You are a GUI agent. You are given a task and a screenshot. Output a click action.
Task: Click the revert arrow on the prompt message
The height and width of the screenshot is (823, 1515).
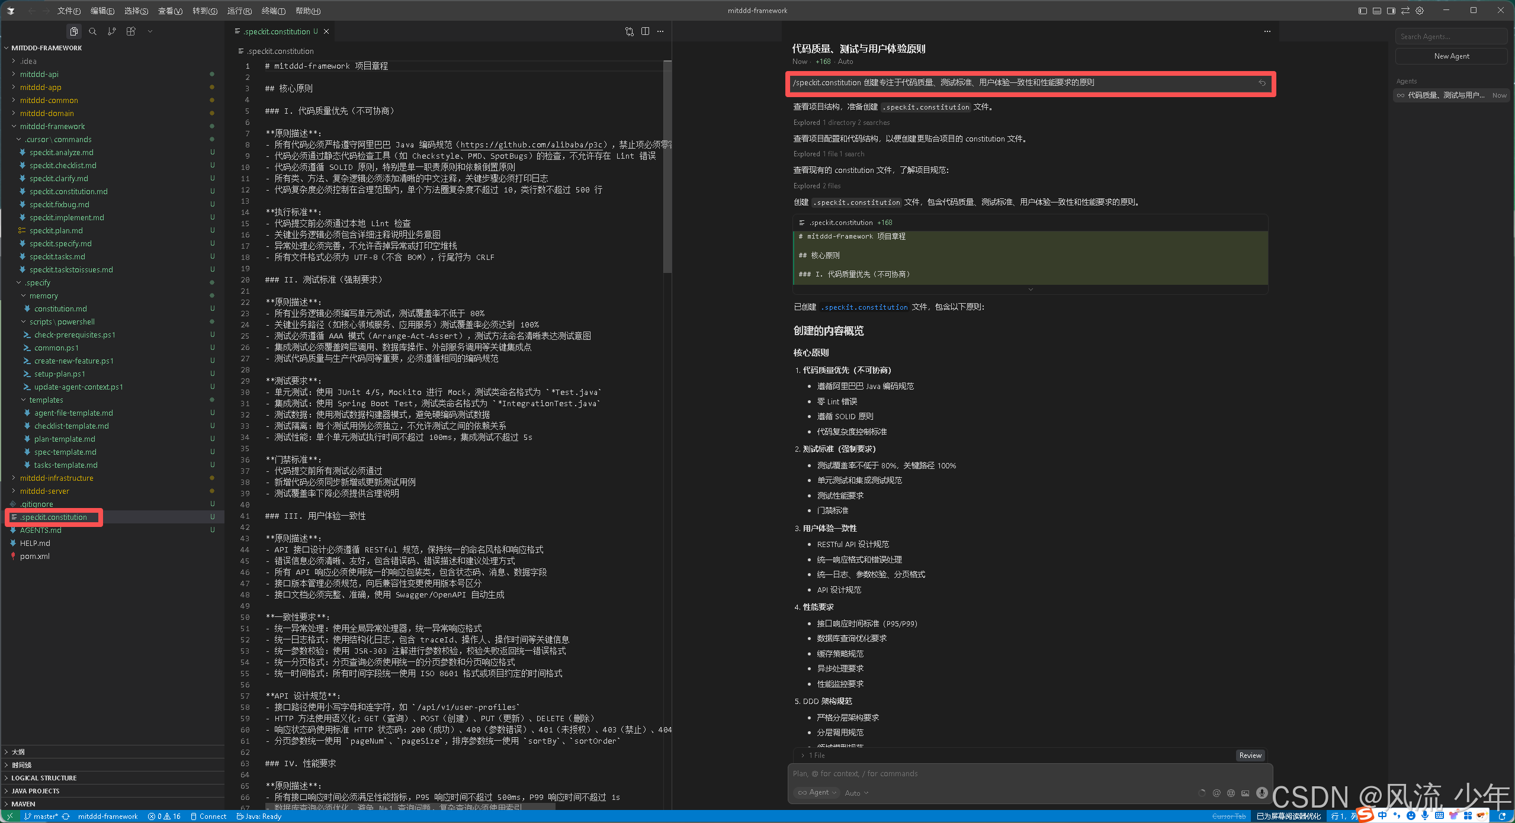click(1262, 83)
